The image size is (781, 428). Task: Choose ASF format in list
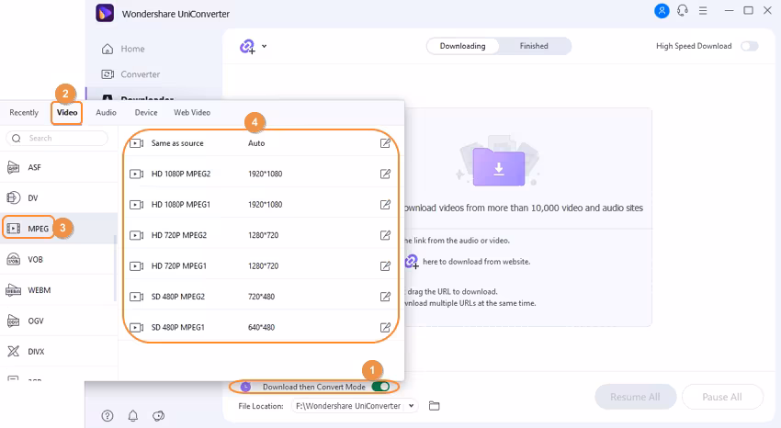[x=59, y=167]
